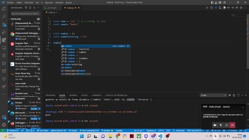Refresh the extensions list

point(30,8)
